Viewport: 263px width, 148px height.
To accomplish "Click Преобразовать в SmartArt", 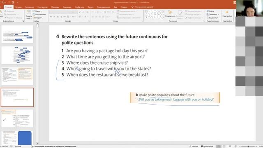I will click(129, 18).
